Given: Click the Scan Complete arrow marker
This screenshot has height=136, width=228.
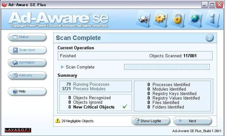Looking at the screenshot, I should pos(62,67).
